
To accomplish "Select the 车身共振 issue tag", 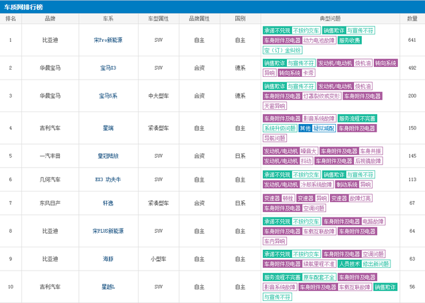I will [371, 151].
